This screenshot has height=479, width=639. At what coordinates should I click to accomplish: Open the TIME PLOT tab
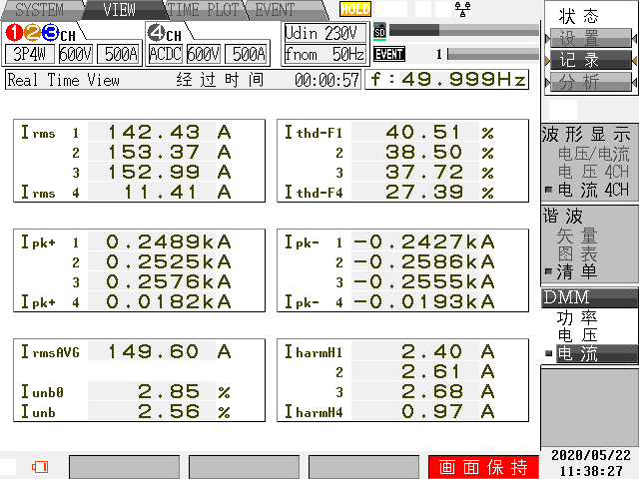pos(202,10)
